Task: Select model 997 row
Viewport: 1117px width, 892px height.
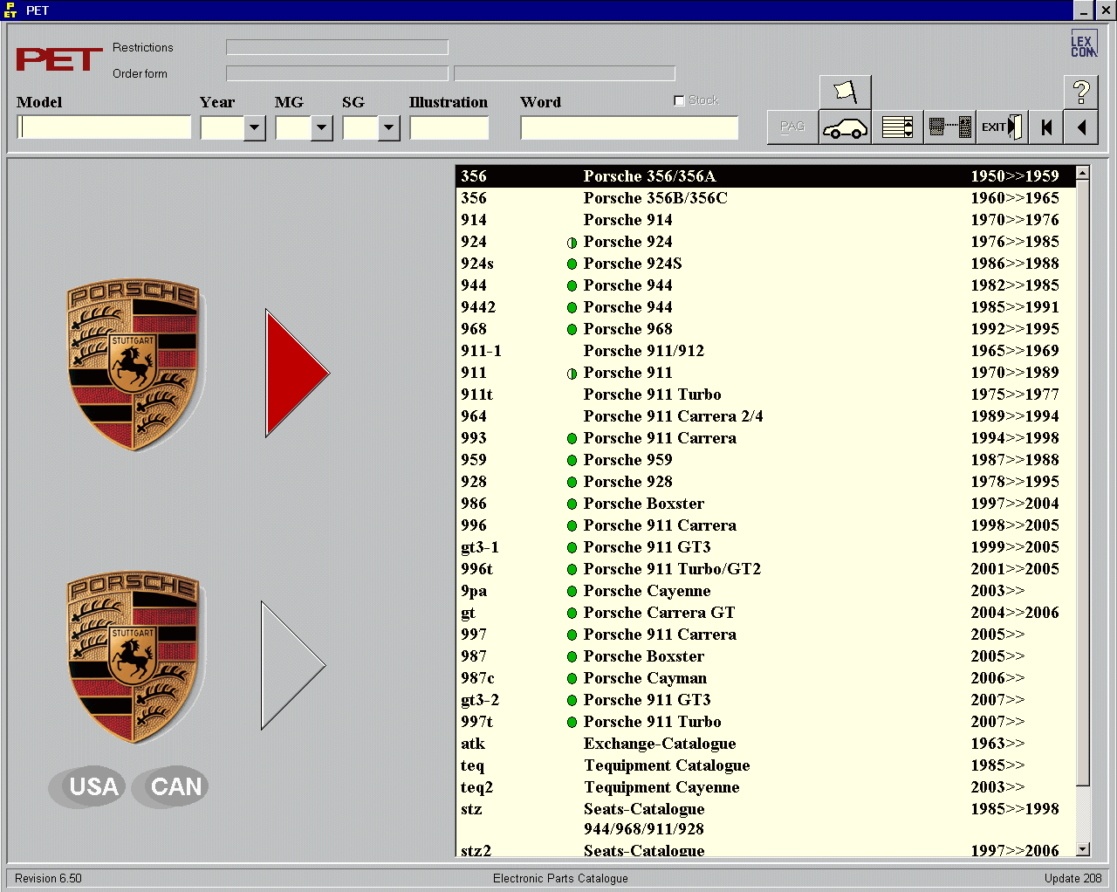Action: (x=765, y=635)
